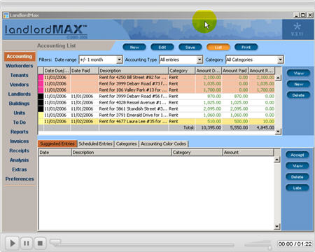Sort by Amount Paid column header

click(234, 71)
